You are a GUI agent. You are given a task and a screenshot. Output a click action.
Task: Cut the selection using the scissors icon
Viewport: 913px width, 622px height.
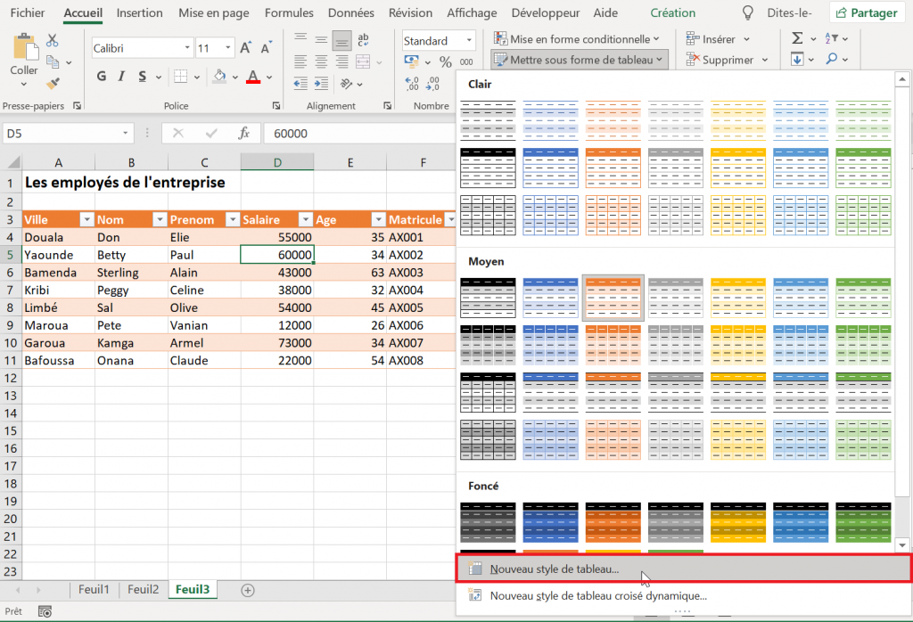[51, 41]
